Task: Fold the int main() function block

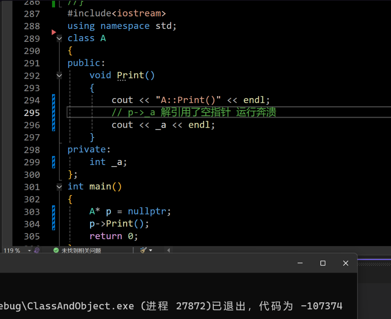Action: 59,187
